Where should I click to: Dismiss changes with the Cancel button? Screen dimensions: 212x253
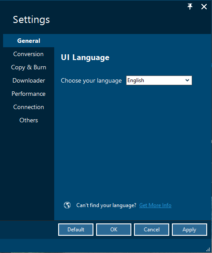click(x=152, y=230)
